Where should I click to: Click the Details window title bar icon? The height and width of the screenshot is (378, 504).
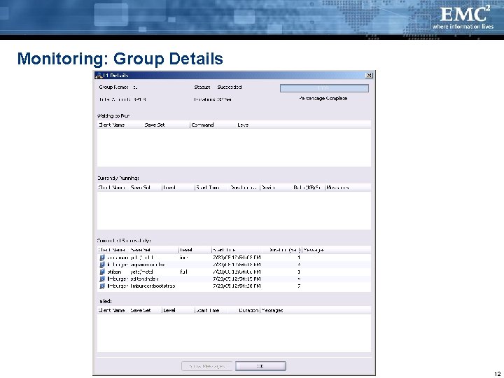click(x=99, y=76)
